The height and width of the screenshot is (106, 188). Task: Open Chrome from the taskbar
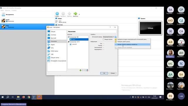[x=29, y=97]
